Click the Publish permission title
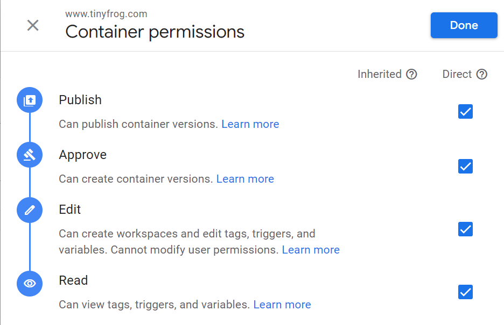Screen dimensions: 504x325 [80, 100]
